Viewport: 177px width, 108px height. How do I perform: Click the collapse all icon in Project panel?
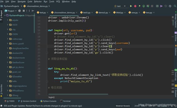click(x=24, y=11)
